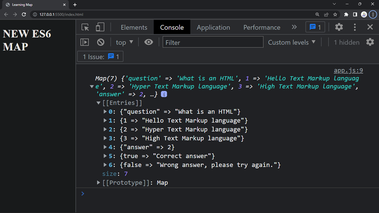Open the console settings gear
Image resolution: width=379 pixels, height=213 pixels.
tap(370, 42)
